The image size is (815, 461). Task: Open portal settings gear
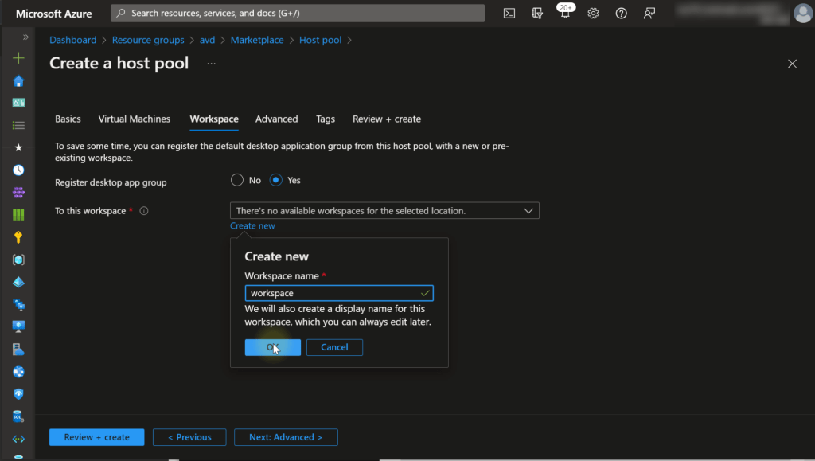(x=593, y=14)
